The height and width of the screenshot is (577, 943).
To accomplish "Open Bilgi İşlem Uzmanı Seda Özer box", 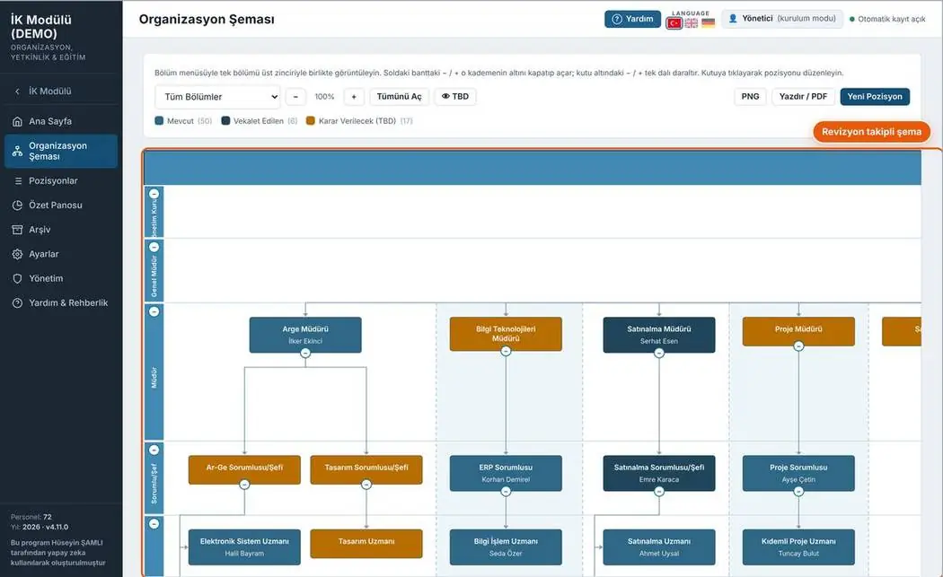I will pos(506,547).
